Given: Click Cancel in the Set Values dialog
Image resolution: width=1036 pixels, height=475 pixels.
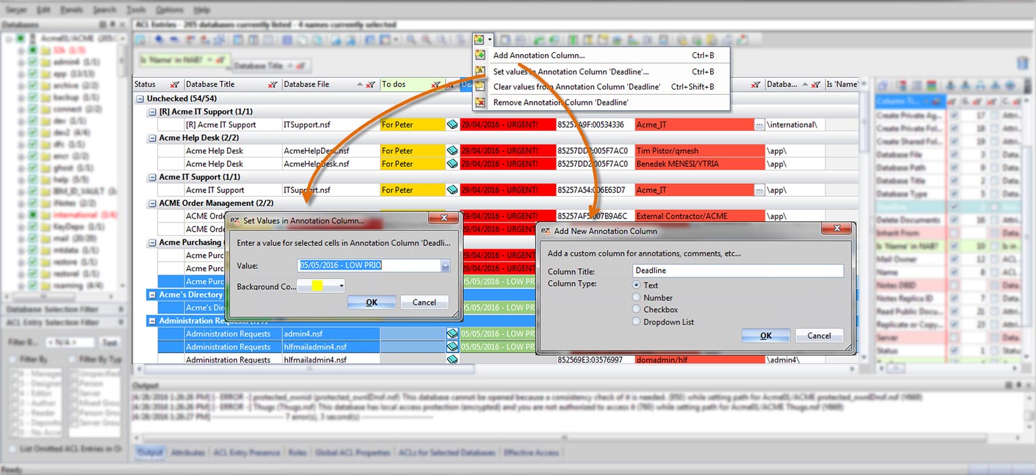Looking at the screenshot, I should [x=424, y=302].
